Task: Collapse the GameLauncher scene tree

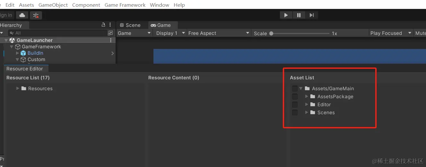Action: [x=6, y=40]
